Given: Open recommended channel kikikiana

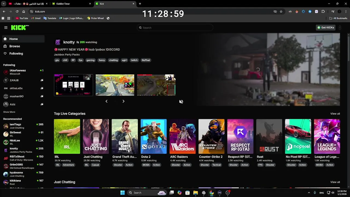Looking at the screenshot, I should pyautogui.click(x=24, y=182).
